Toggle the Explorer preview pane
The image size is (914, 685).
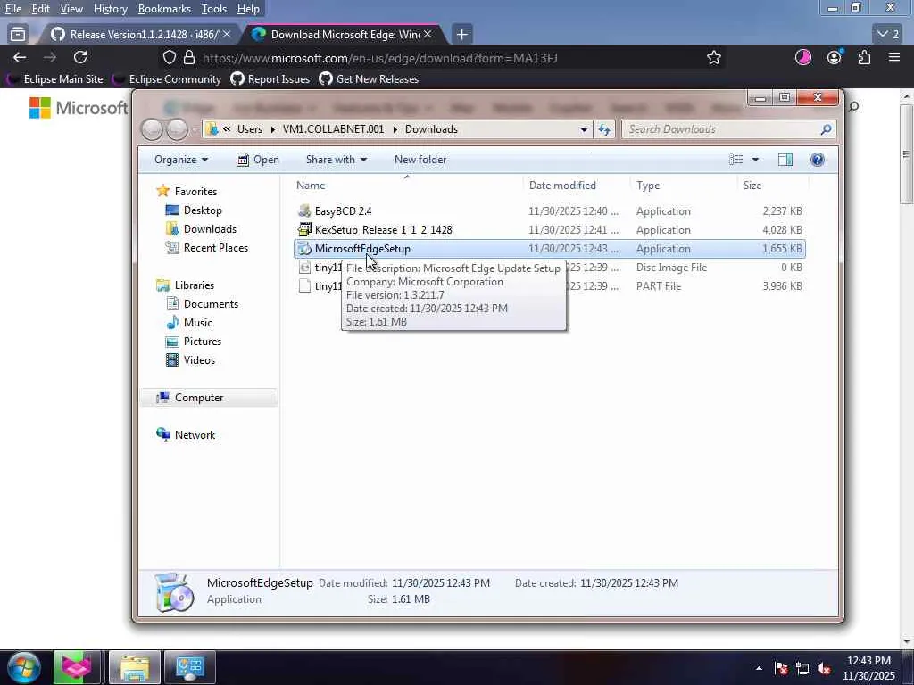(785, 160)
